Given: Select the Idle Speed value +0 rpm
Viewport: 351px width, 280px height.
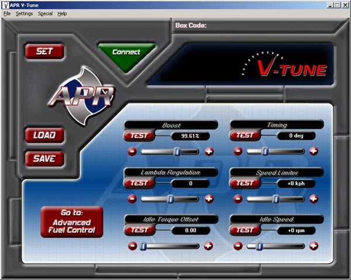Looking at the screenshot, I should pos(296,230).
